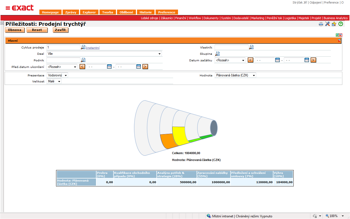
Task: Switch to the Historie tab
Action: 145,12
